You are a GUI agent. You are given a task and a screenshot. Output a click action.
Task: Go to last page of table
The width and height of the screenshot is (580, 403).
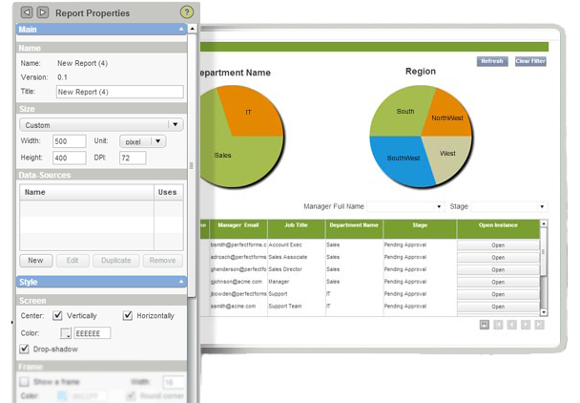(x=539, y=325)
